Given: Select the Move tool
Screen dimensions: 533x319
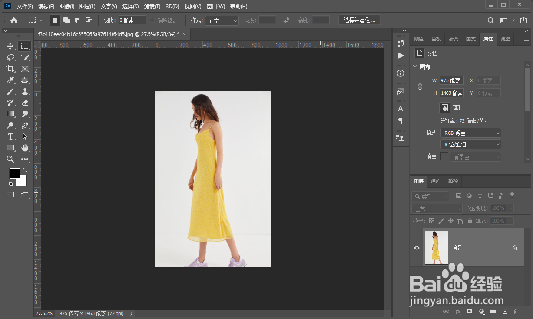Looking at the screenshot, I should 10,46.
